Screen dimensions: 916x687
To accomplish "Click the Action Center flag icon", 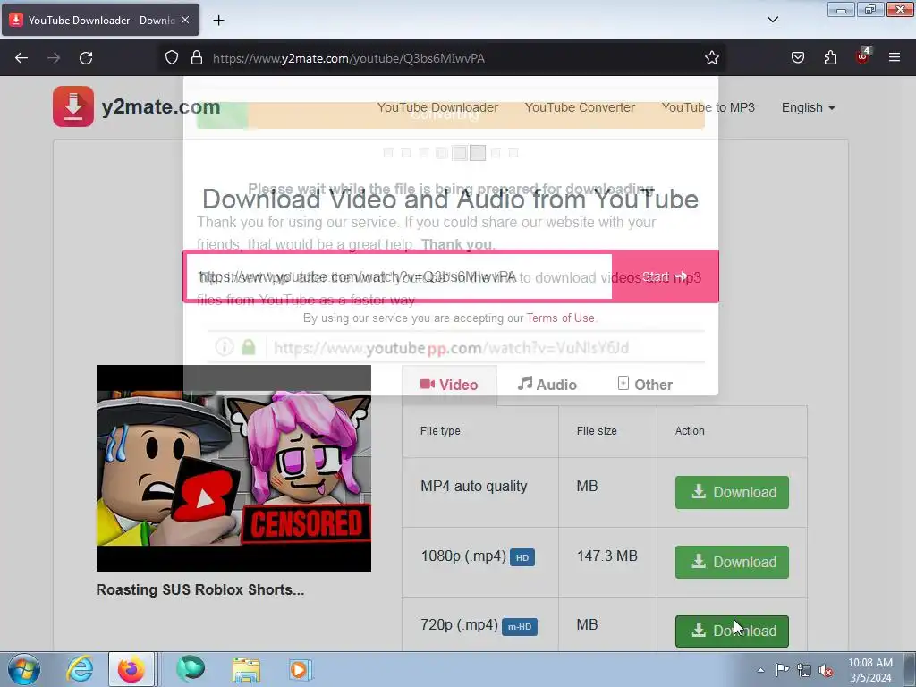I will (x=782, y=670).
